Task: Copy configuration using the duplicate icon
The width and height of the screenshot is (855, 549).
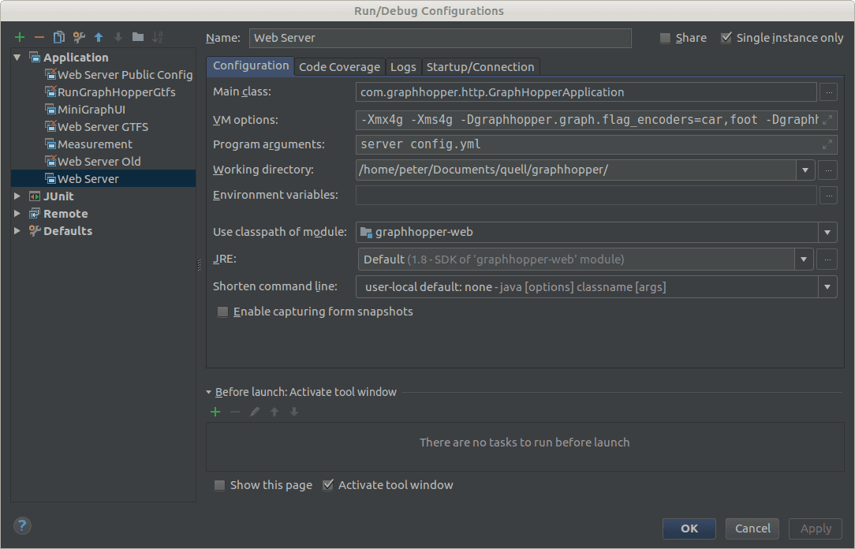Action: pos(59,37)
